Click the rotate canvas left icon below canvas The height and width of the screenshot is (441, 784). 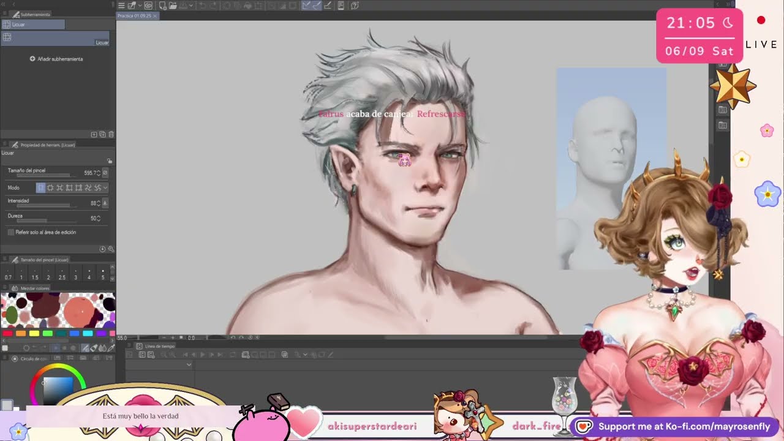(x=233, y=337)
